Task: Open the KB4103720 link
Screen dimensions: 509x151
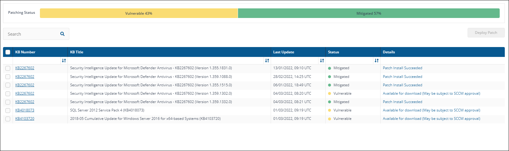Action: tap(25, 119)
